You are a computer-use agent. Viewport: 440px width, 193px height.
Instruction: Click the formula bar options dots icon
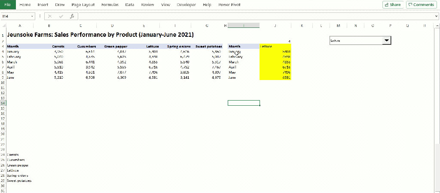click(x=40, y=16)
